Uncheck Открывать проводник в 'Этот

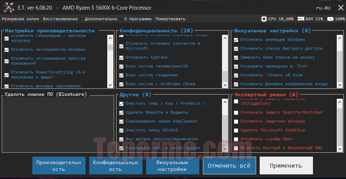click(x=236, y=66)
